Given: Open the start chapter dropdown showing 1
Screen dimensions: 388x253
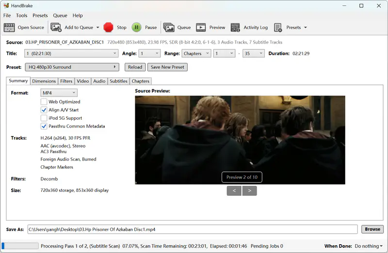Looking at the screenshot, I should click(224, 53).
